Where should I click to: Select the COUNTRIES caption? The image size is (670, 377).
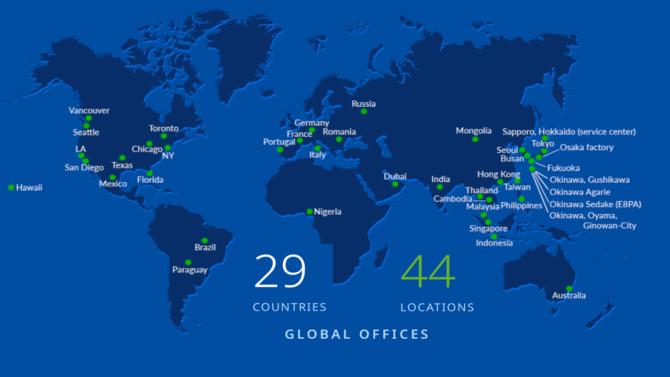289,307
